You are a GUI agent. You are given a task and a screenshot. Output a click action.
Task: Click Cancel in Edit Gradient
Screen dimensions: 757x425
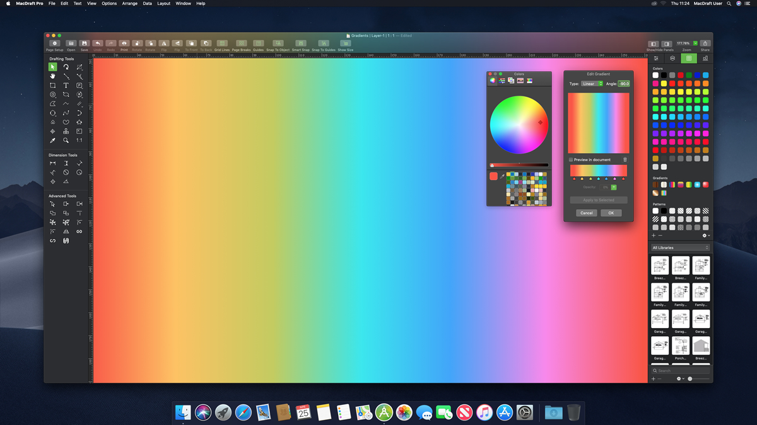tap(587, 213)
